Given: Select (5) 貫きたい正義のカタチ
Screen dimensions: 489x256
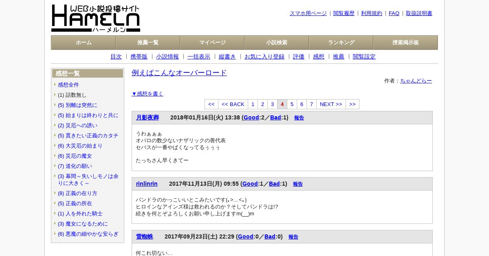Looking at the screenshot, I should [88, 136].
